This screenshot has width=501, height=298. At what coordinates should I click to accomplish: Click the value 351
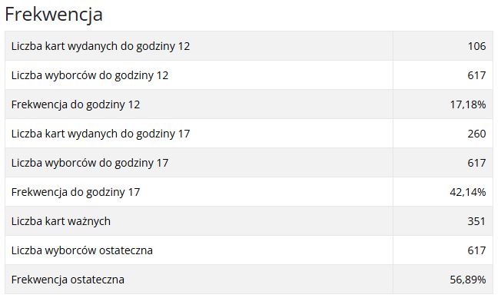[x=476, y=221]
